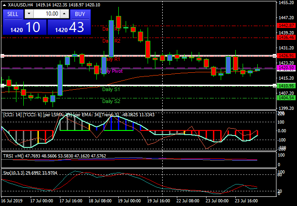297x206 pixels.
Task: Click the green 1404.54 price tag
Action: pyautogui.click(x=286, y=98)
